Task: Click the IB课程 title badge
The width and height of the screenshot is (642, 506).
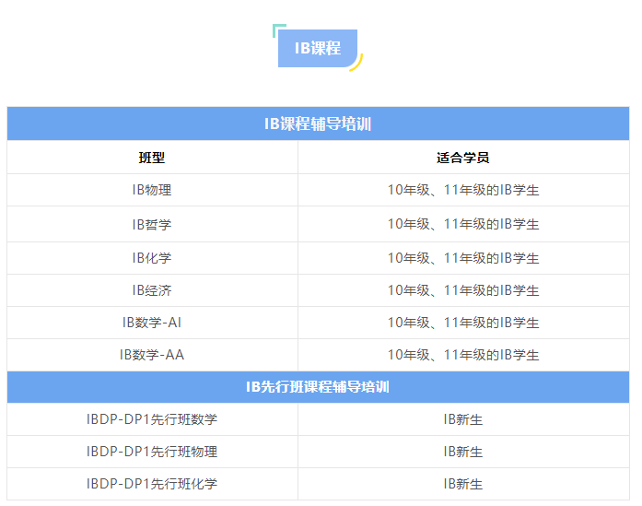Action: (317, 48)
